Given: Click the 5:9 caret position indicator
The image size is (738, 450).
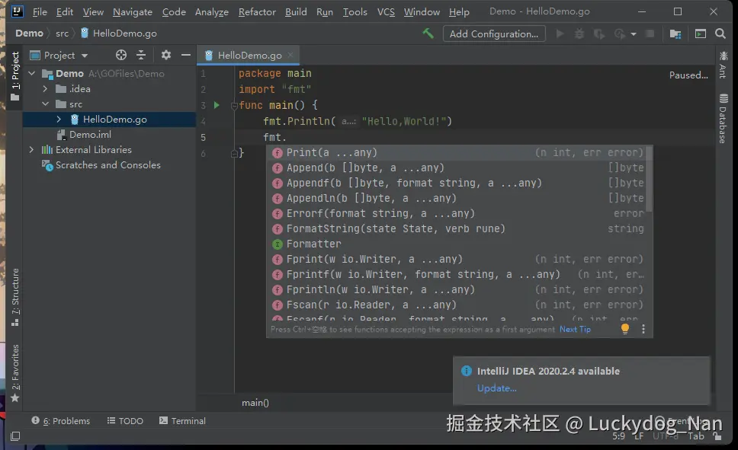Looking at the screenshot, I should pos(618,436).
